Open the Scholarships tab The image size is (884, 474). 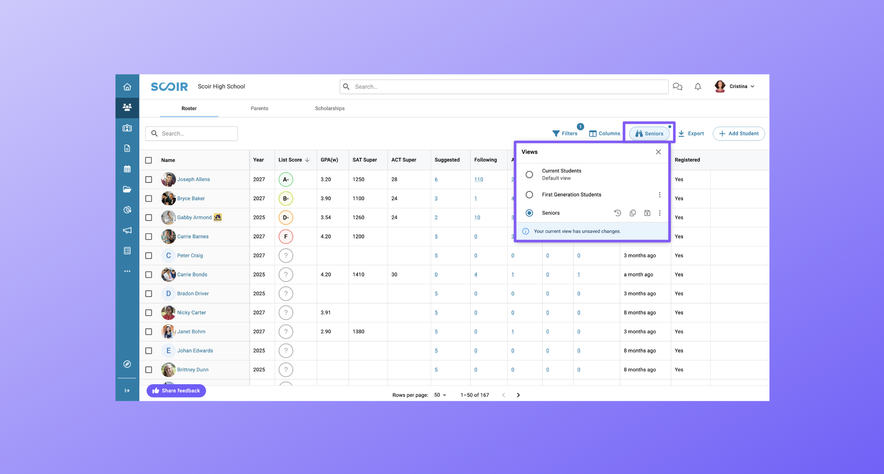329,108
